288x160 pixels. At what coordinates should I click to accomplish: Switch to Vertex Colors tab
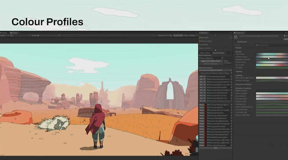[x=205, y=53]
